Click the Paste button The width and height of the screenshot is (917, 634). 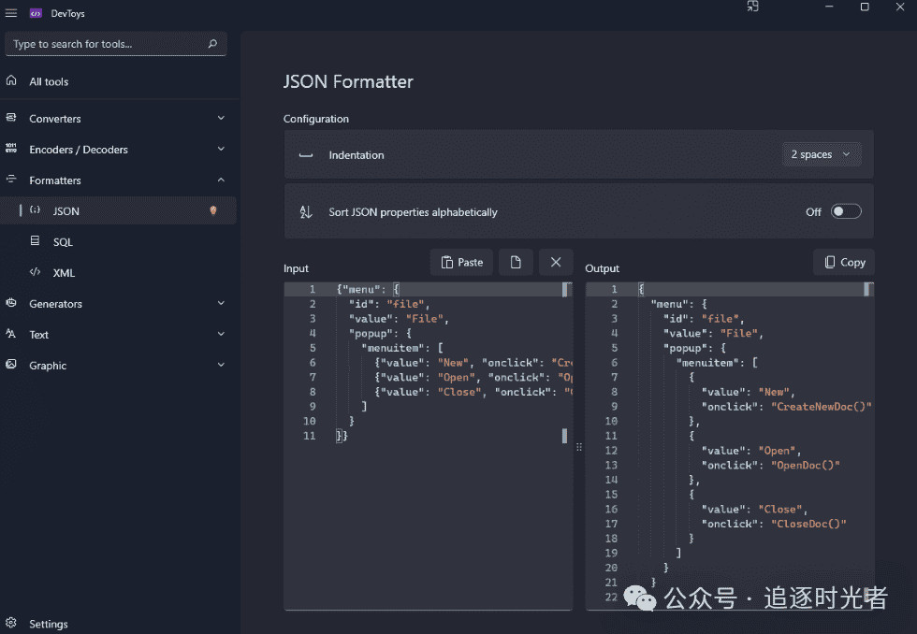pyautogui.click(x=461, y=263)
